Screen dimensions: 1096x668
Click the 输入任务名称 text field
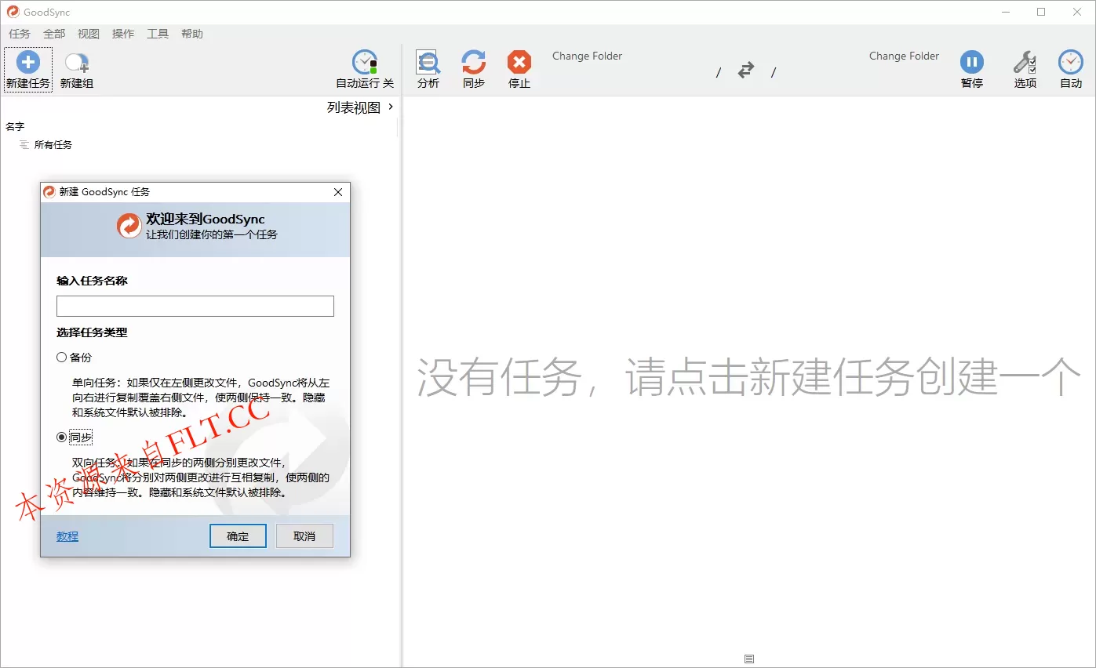tap(195, 306)
